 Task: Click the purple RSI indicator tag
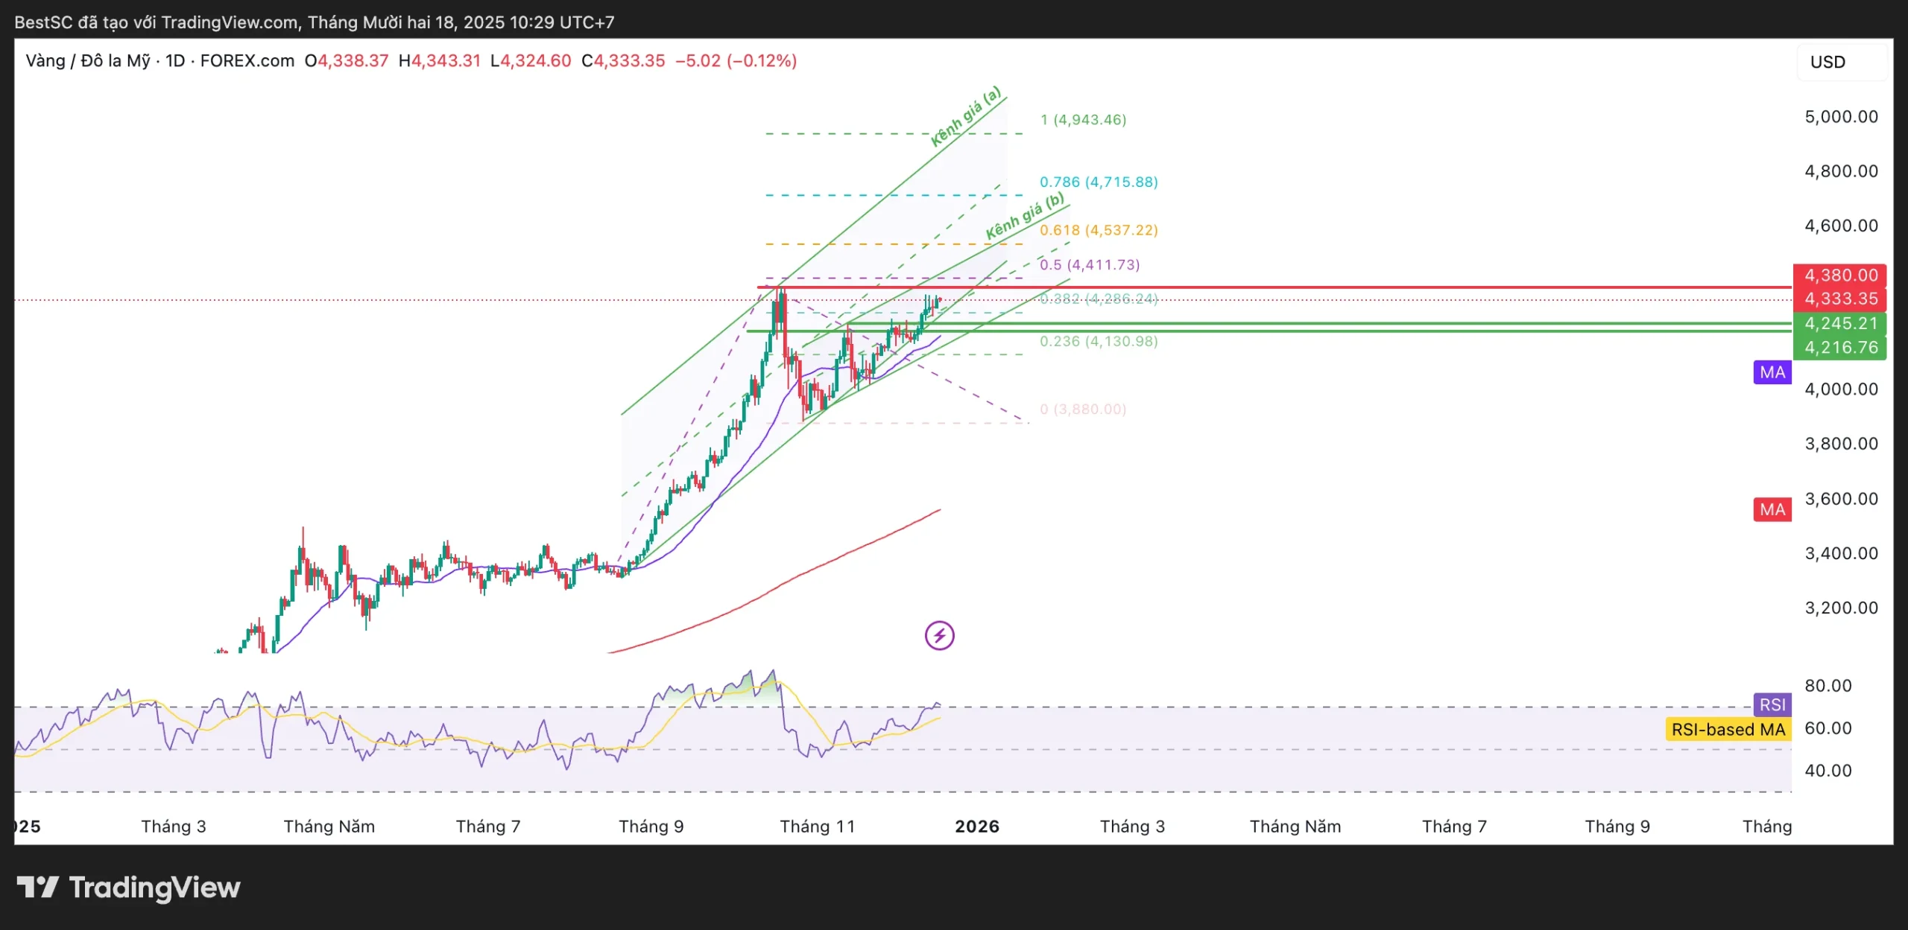[x=1772, y=704]
